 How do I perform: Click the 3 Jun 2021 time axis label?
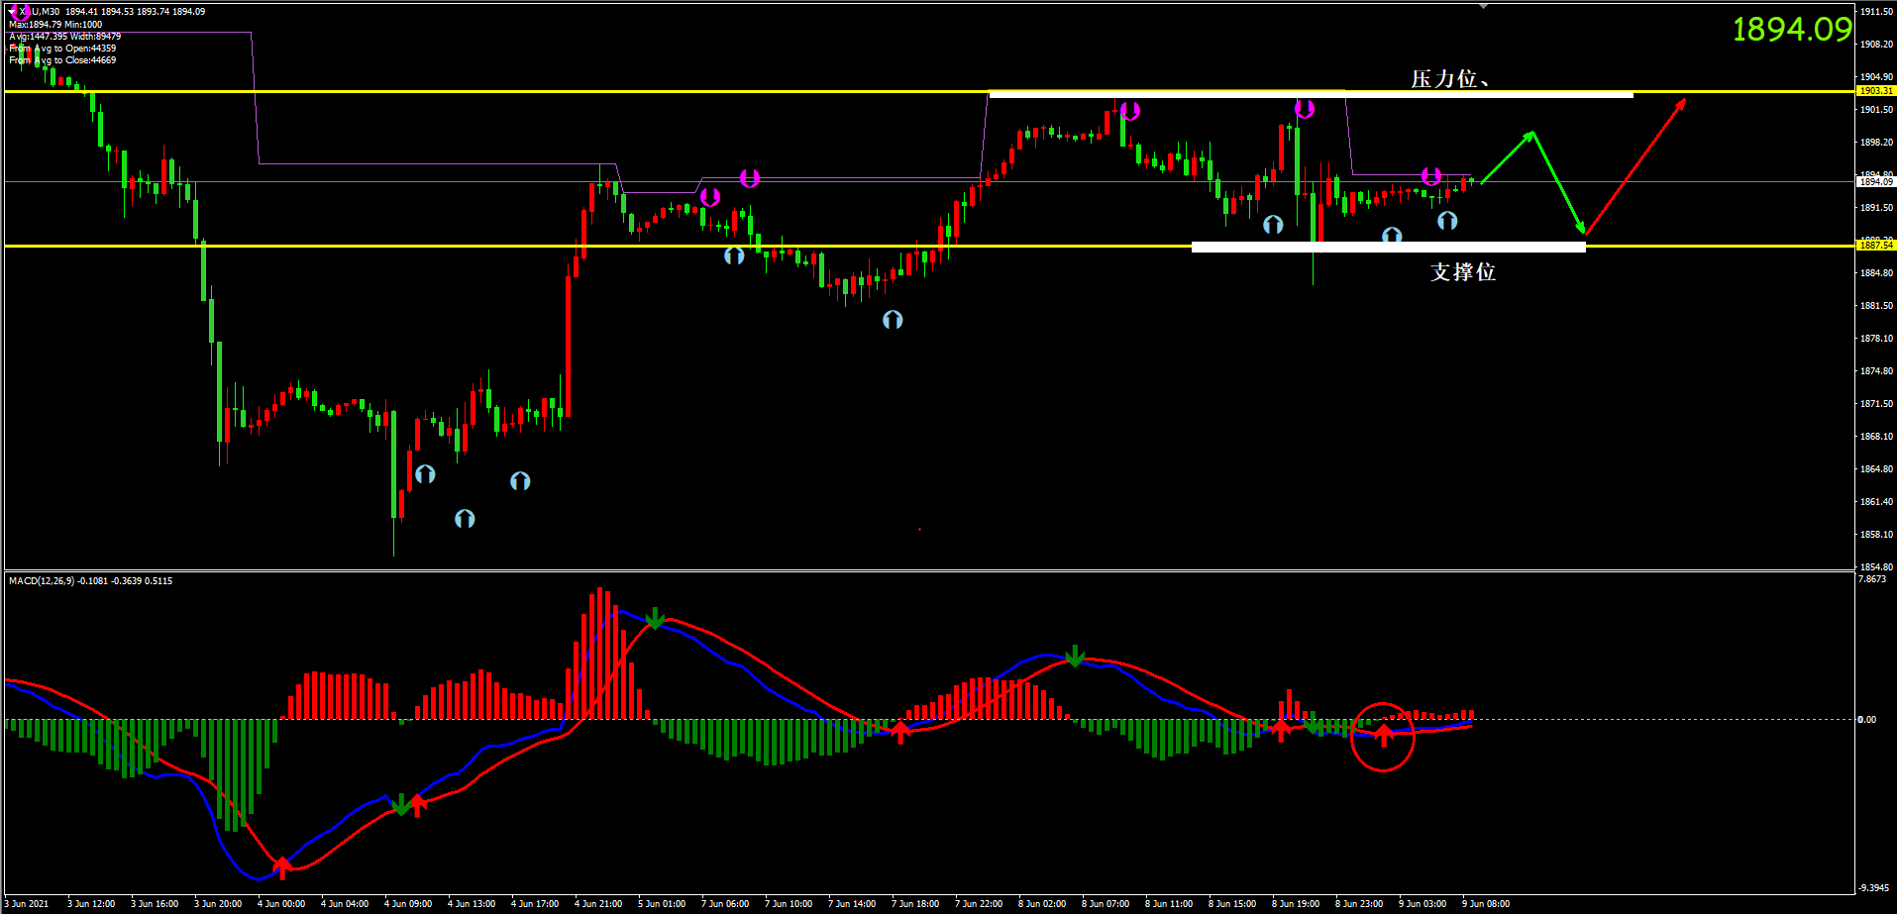(x=27, y=904)
